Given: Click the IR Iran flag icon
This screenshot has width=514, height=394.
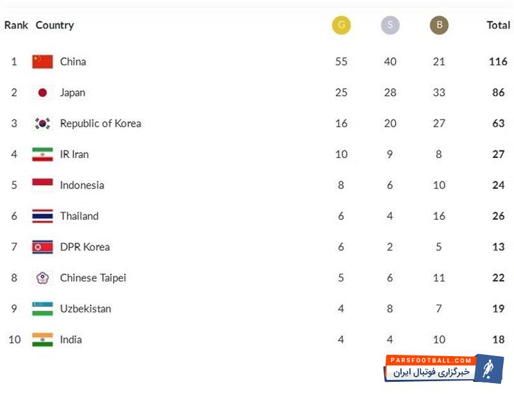Looking at the screenshot, I should point(42,154).
